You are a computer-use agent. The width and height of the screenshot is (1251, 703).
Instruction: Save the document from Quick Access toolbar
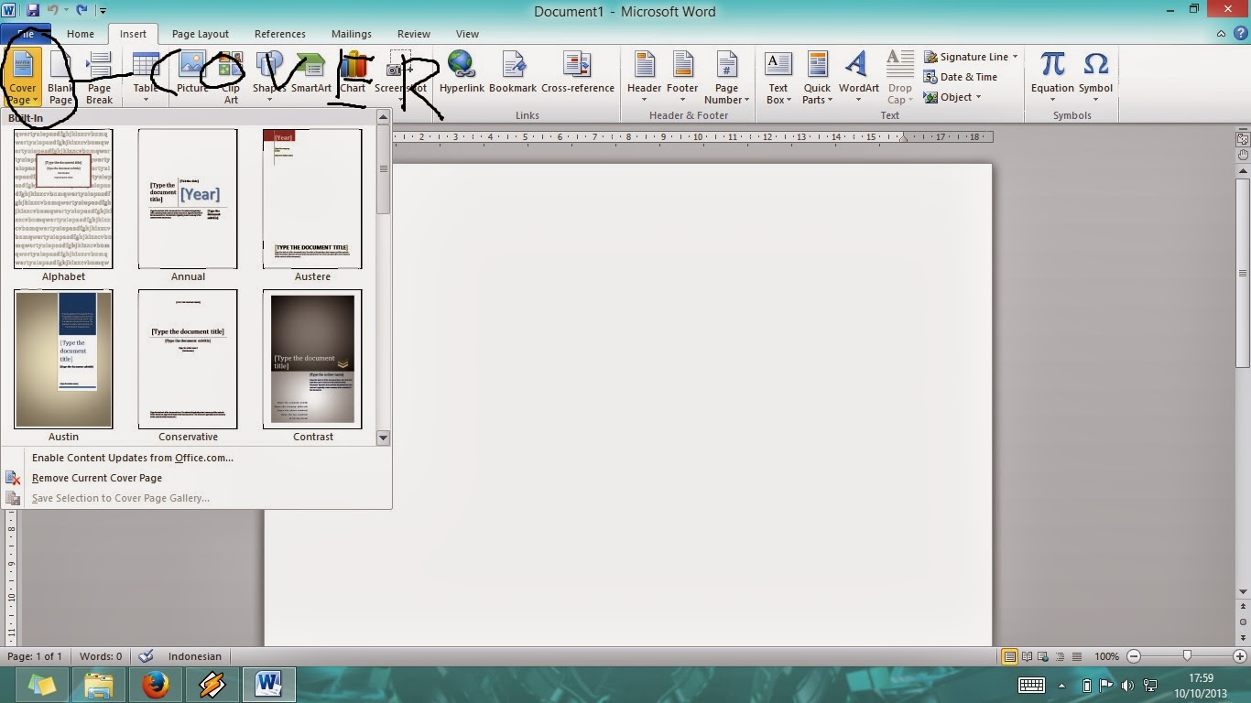point(34,10)
